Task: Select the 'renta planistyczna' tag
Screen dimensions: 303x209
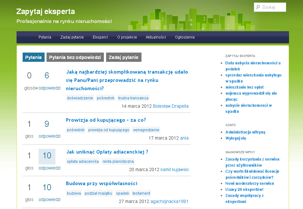Action: pyautogui.click(x=118, y=162)
